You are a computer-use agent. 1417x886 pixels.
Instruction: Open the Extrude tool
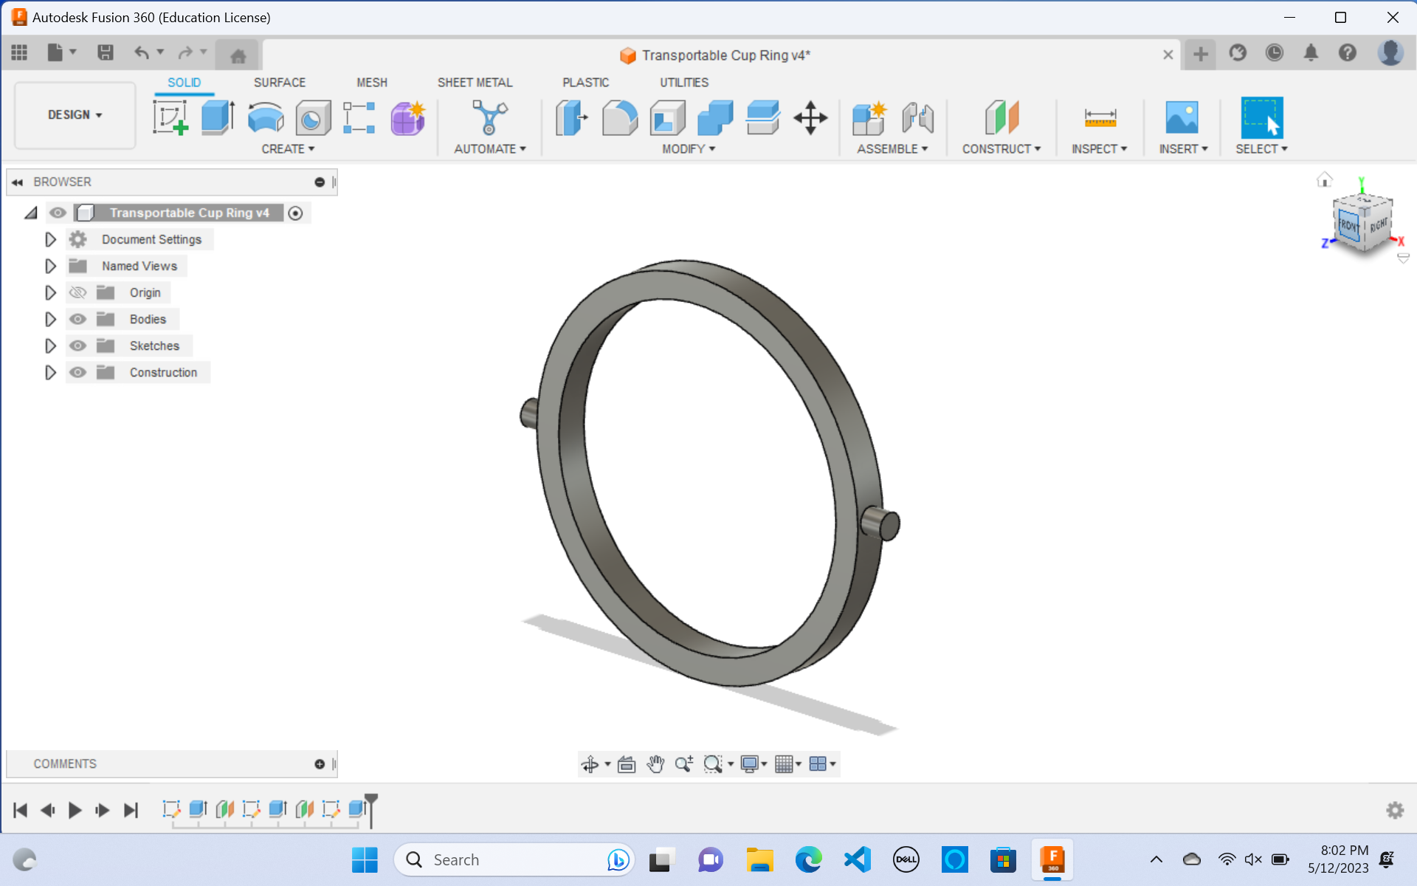click(x=217, y=118)
